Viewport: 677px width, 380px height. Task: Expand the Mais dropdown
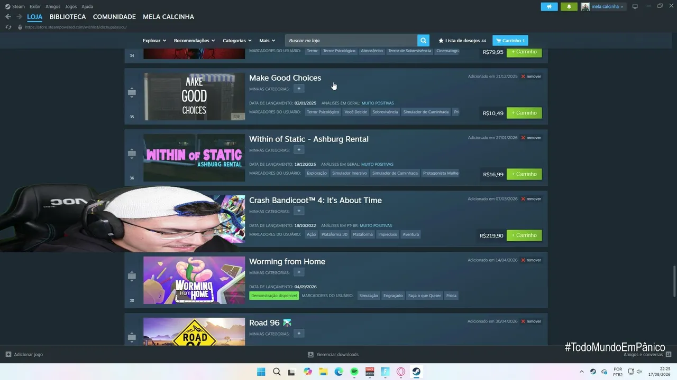(x=267, y=41)
